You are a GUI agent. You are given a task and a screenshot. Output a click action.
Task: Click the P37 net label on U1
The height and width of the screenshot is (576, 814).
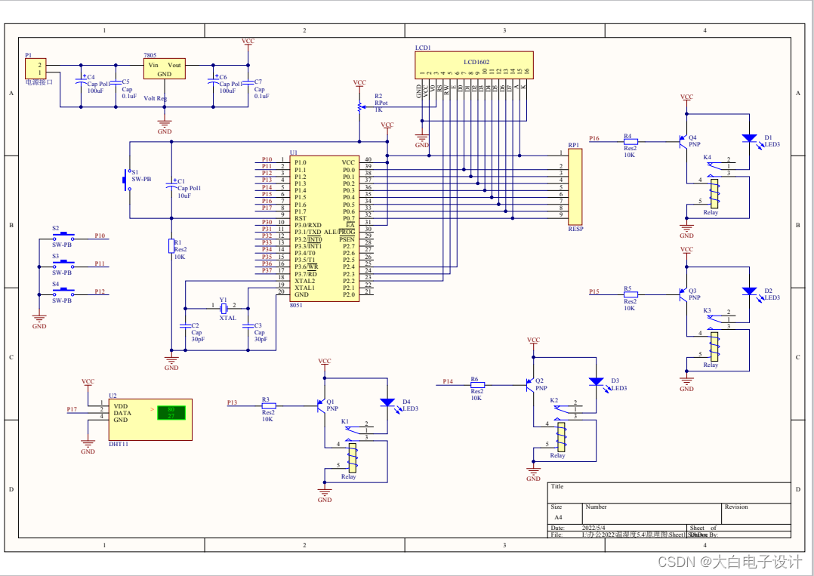[267, 271]
